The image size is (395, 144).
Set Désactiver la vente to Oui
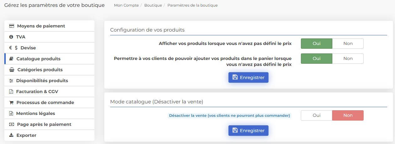tap(317, 115)
